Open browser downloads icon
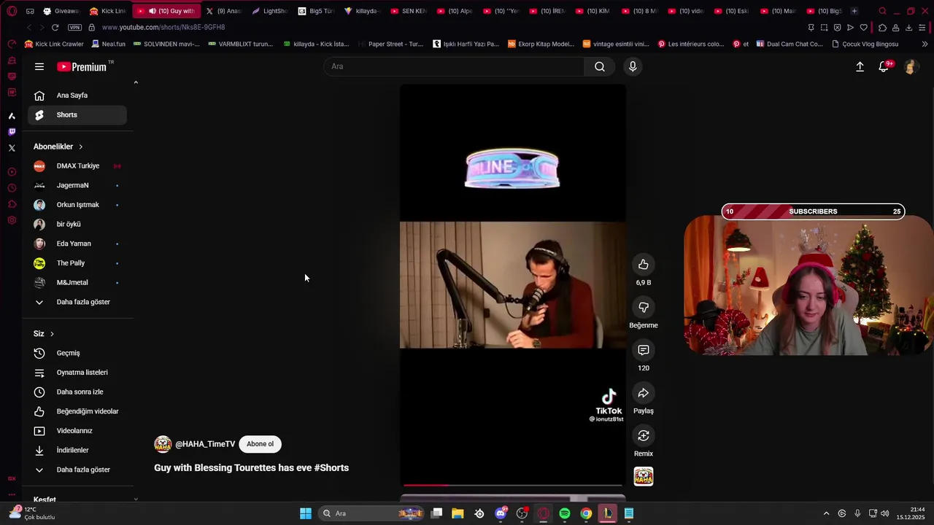The height and width of the screenshot is (525, 934). [x=908, y=27]
